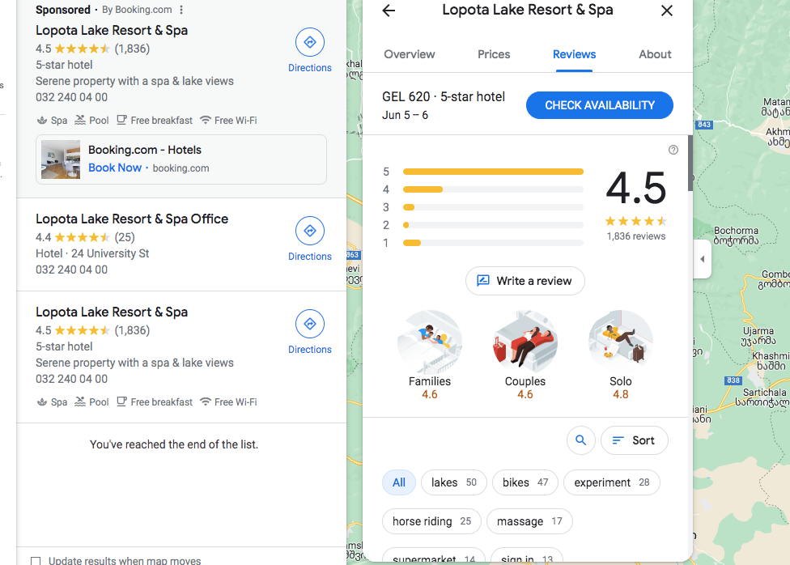Collapse the side panel with the arrow handle

(703, 259)
